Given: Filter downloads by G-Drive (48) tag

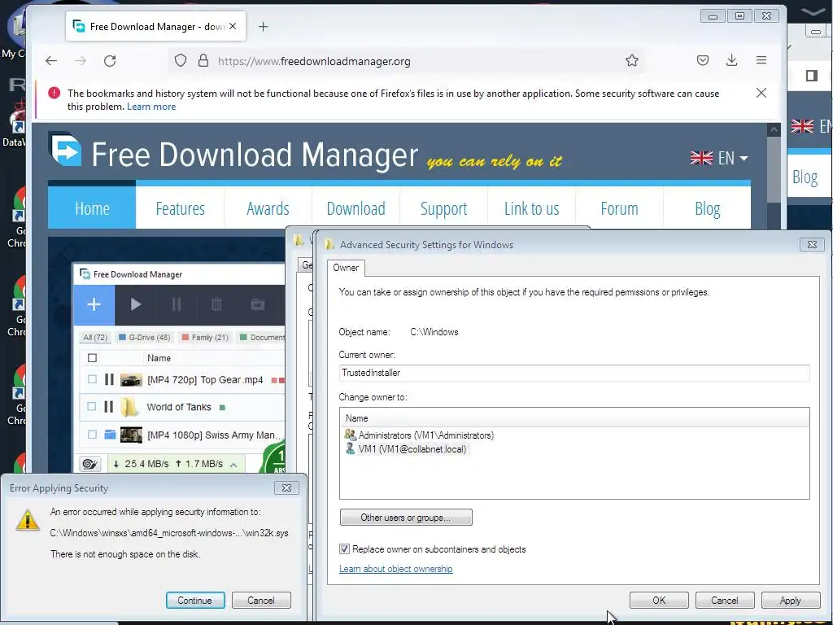Looking at the screenshot, I should point(144,338).
